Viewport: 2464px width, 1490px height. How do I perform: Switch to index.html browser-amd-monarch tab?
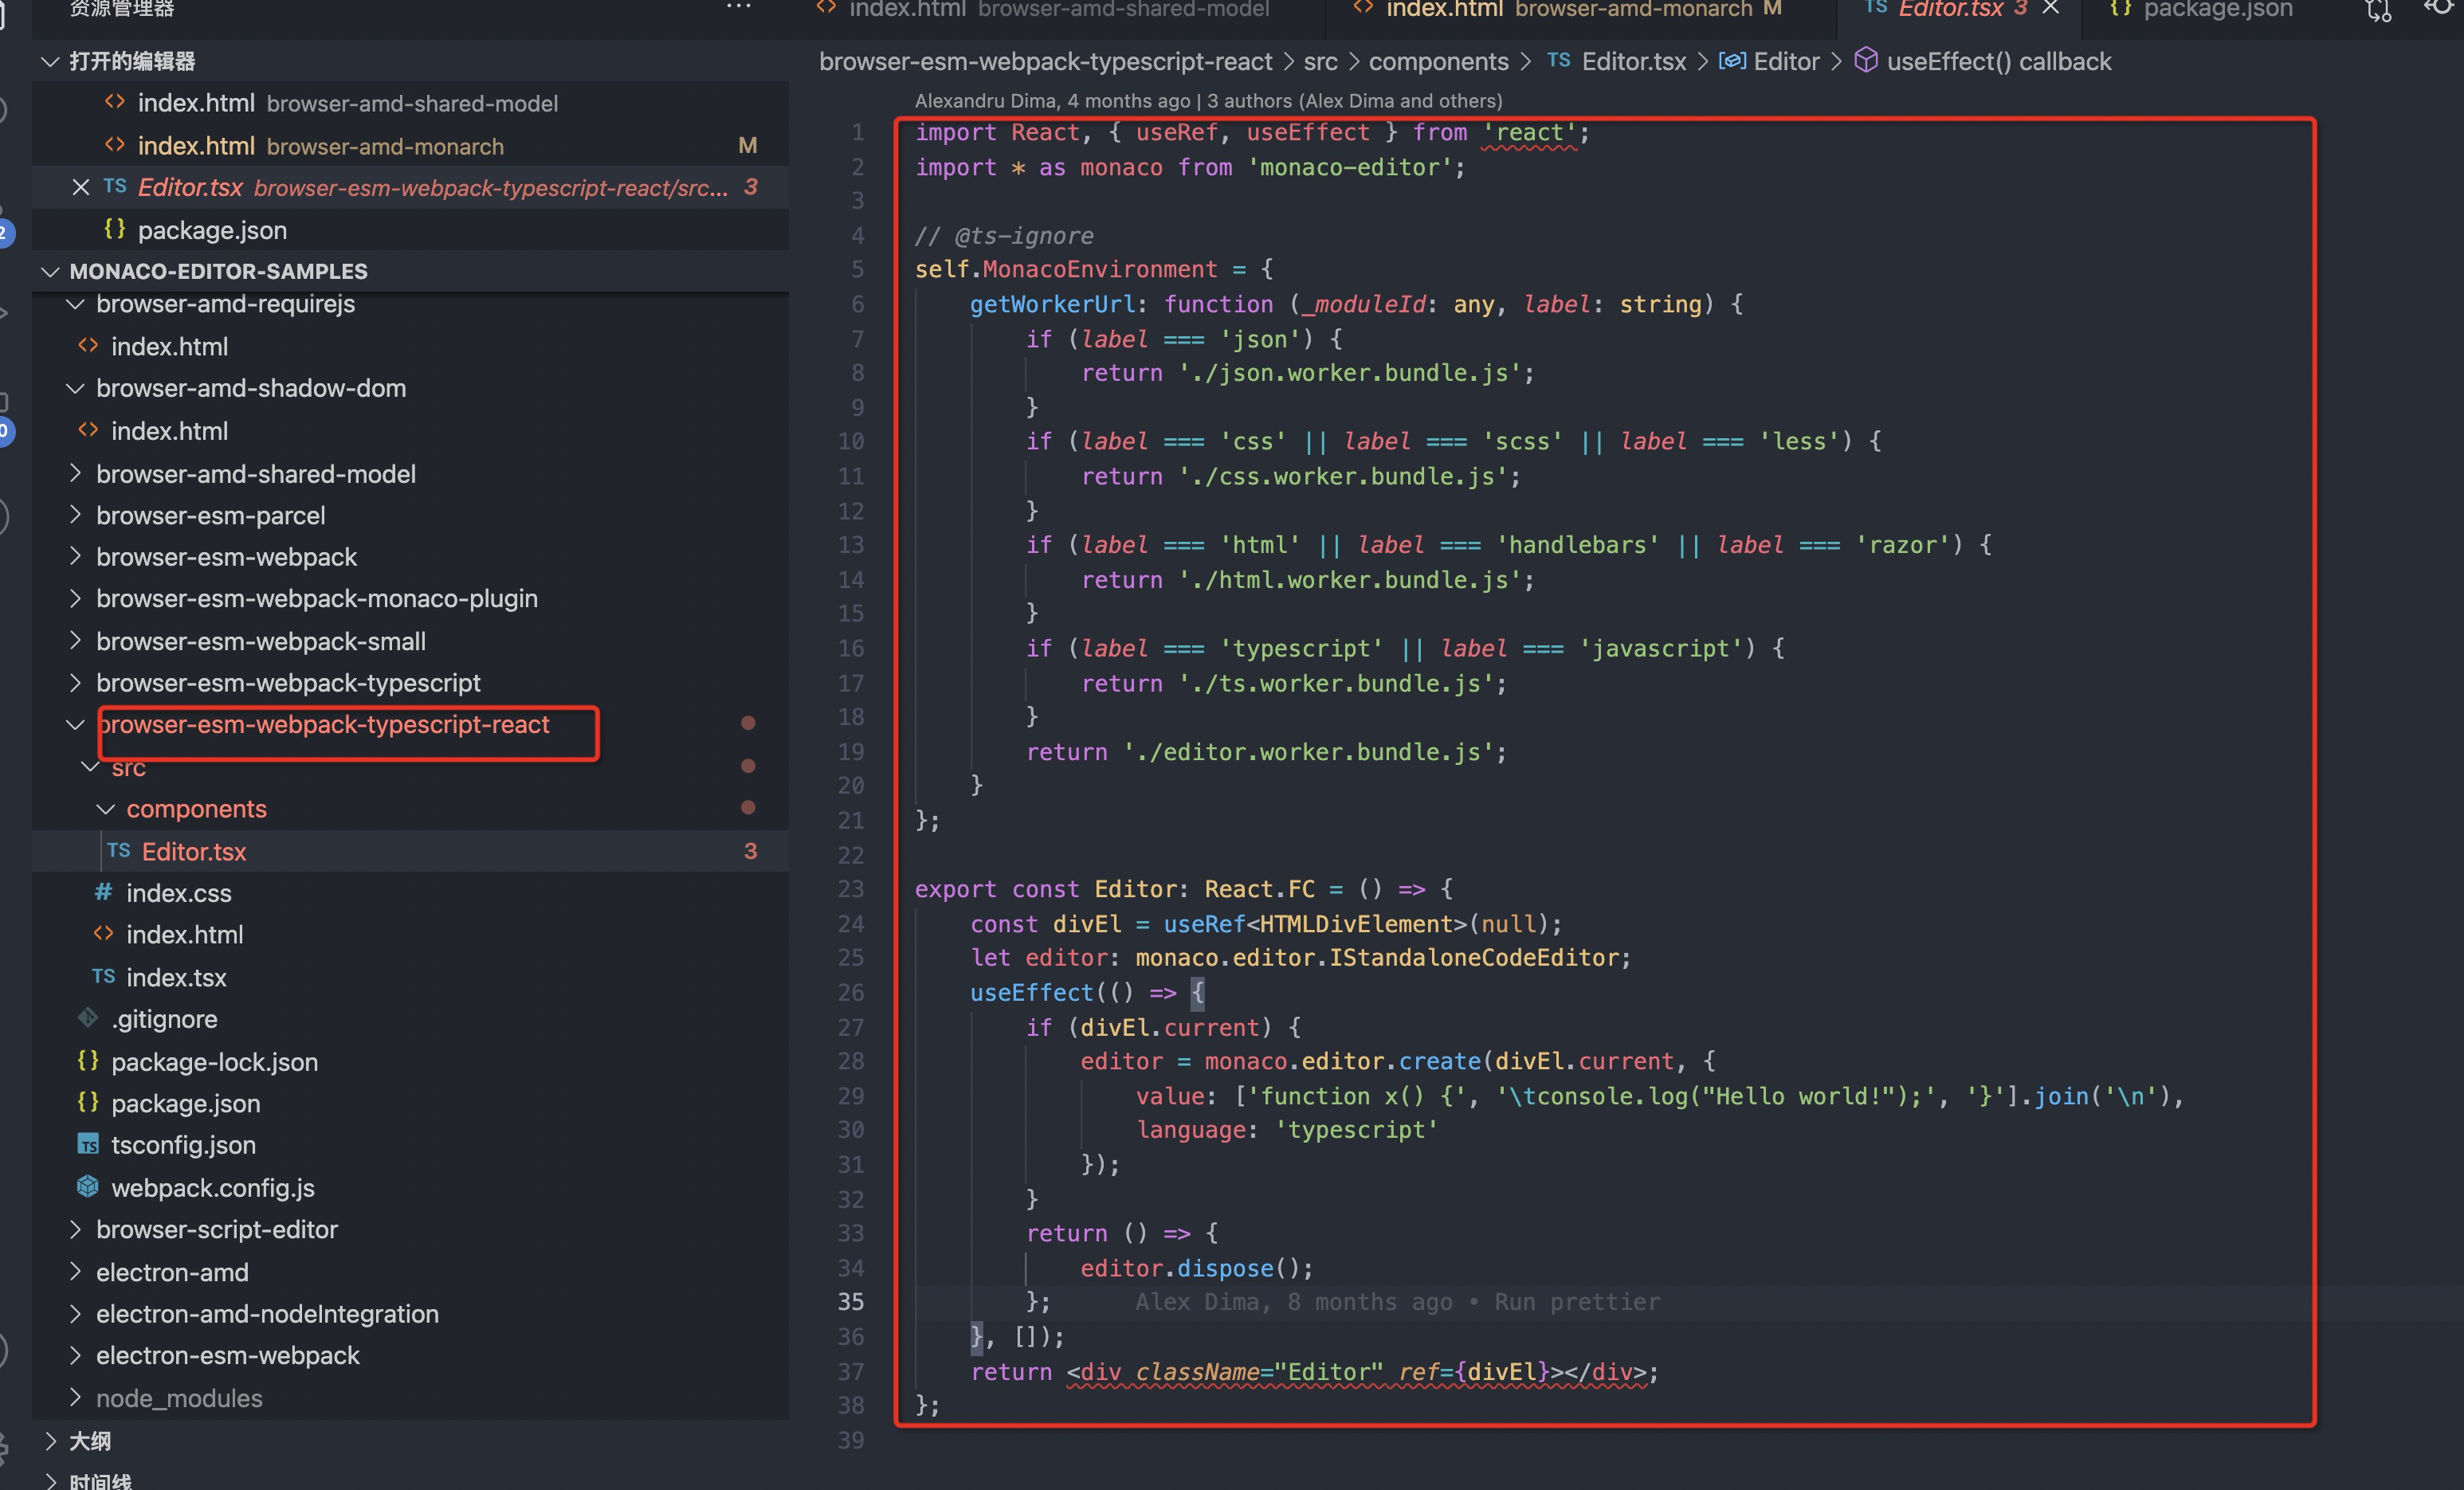point(1567,10)
